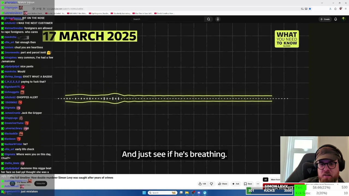This screenshot has width=349, height=196.
Task: Start voice search with the microphone icon
Action: point(218,19)
